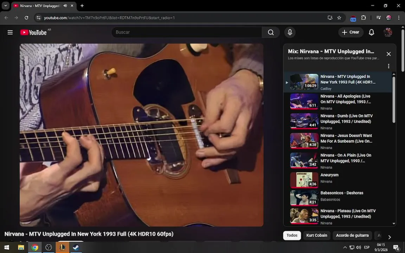Screen dimensions: 405x253
Task: Close the Mix playlist panel
Action: [x=388, y=54]
